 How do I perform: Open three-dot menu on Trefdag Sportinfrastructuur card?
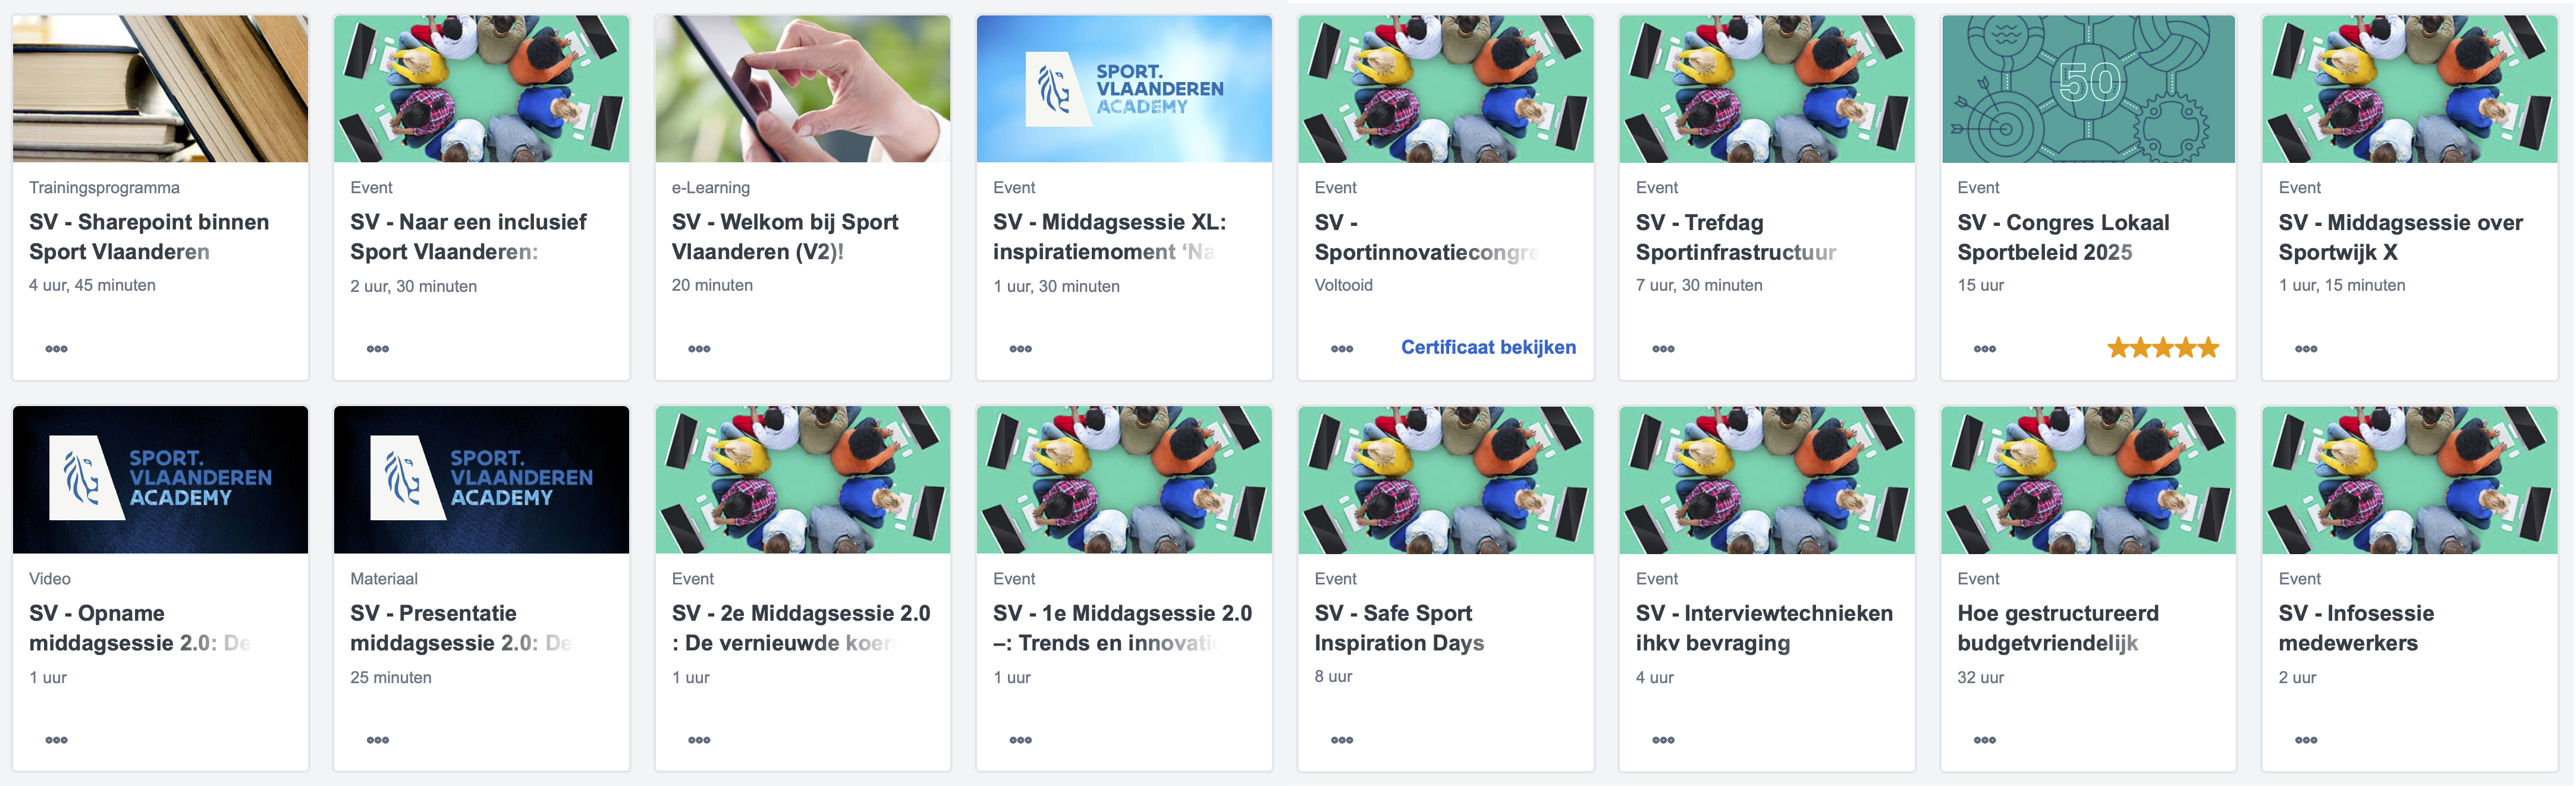point(1663,349)
